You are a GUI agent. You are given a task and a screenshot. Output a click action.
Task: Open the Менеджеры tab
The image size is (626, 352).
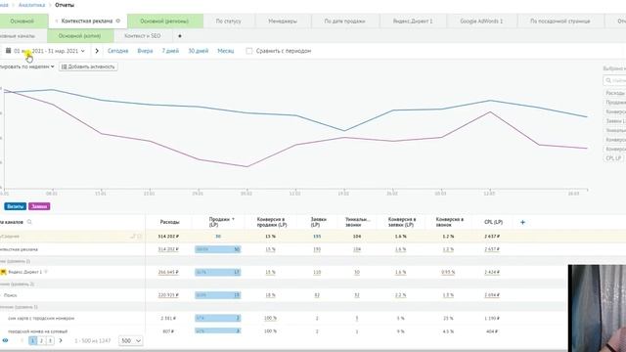(283, 22)
